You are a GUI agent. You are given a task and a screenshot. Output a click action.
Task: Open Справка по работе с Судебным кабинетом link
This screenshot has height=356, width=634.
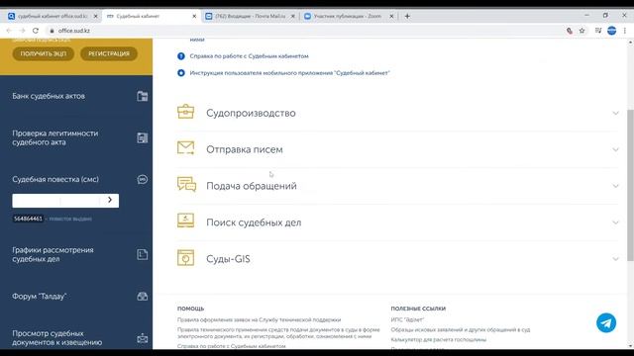click(x=249, y=56)
